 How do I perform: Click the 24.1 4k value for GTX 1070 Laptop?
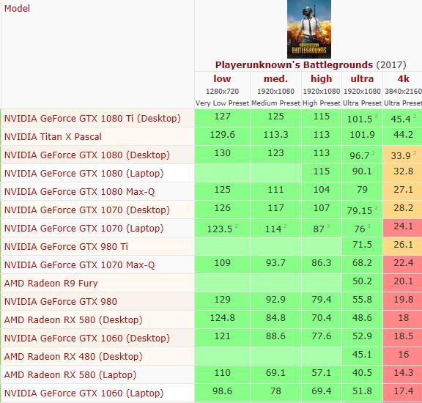(x=403, y=226)
